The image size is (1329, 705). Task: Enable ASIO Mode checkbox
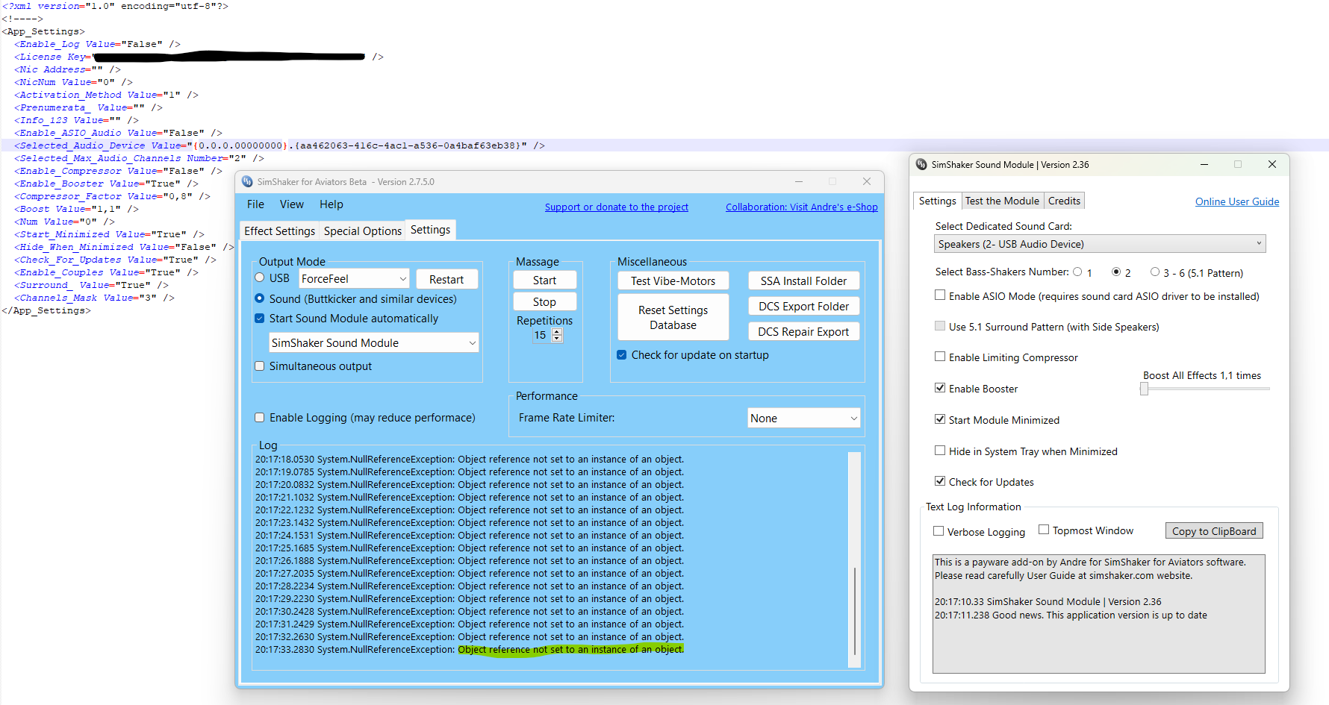[x=940, y=295]
